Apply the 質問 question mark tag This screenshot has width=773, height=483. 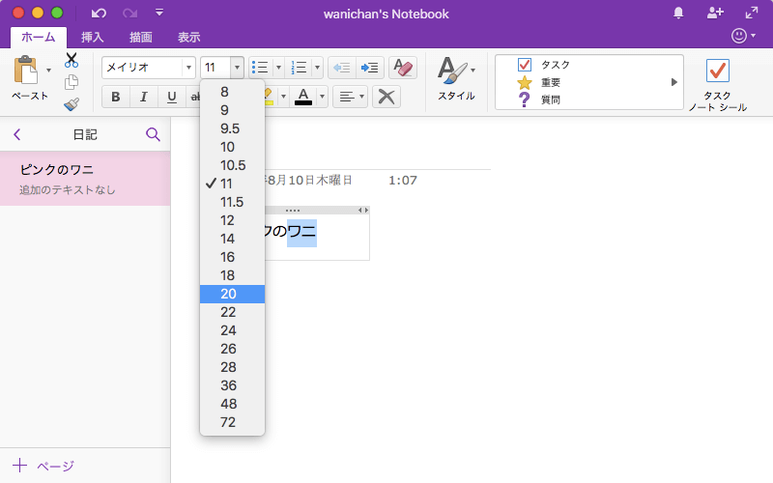click(539, 99)
